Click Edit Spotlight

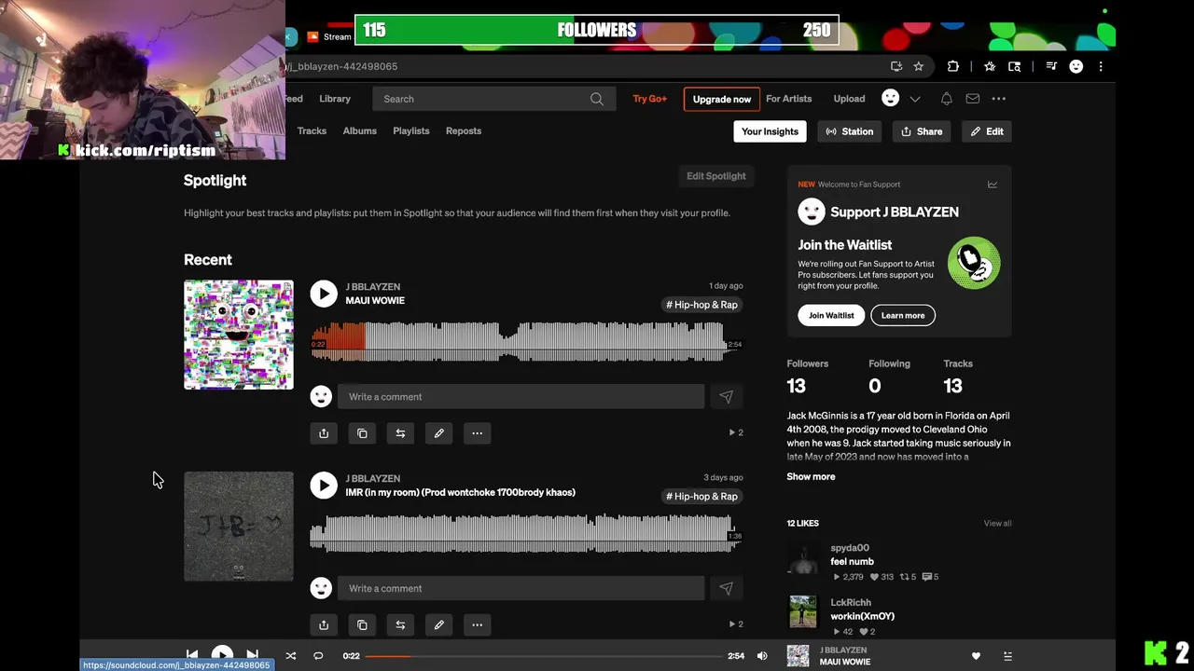[x=716, y=176]
